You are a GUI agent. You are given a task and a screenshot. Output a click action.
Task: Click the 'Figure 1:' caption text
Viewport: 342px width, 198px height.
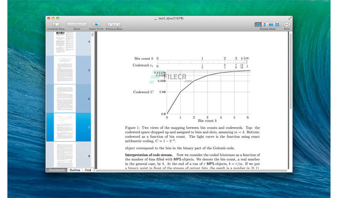pos(132,128)
